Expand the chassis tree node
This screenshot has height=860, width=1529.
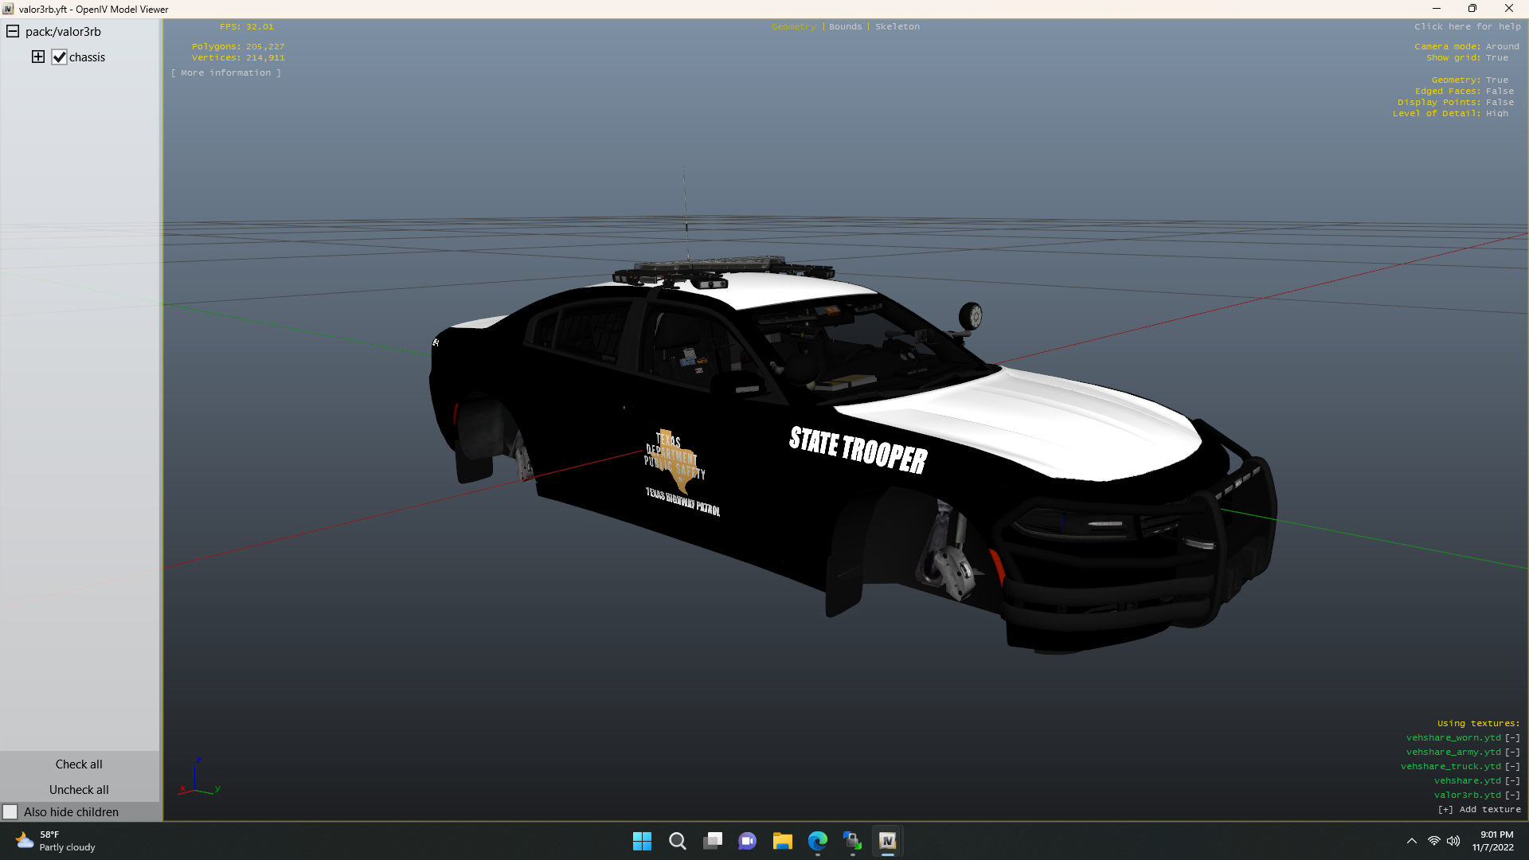38,57
